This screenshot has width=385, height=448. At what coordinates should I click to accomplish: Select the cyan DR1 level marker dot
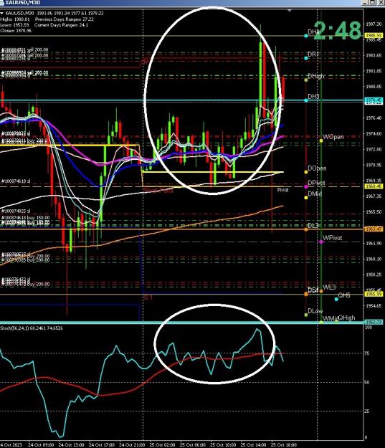306,58
